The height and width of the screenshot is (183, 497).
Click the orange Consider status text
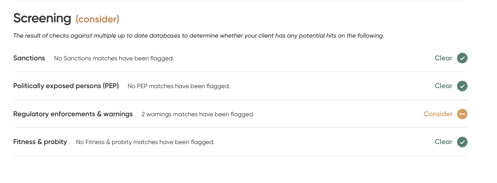438,114
